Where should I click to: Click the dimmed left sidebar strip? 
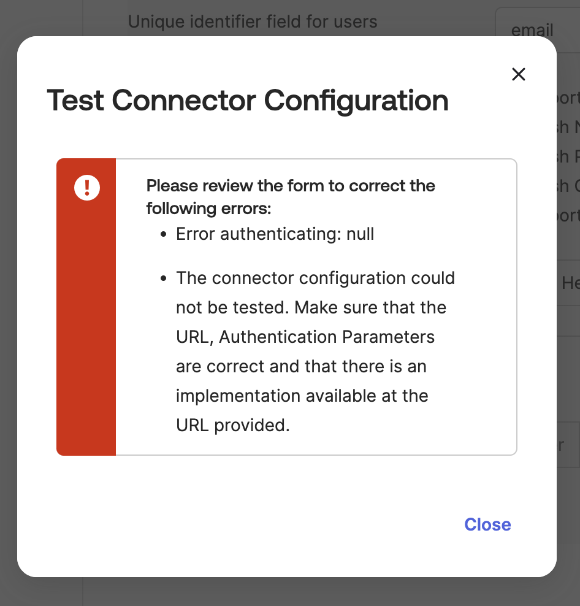click(40, 592)
